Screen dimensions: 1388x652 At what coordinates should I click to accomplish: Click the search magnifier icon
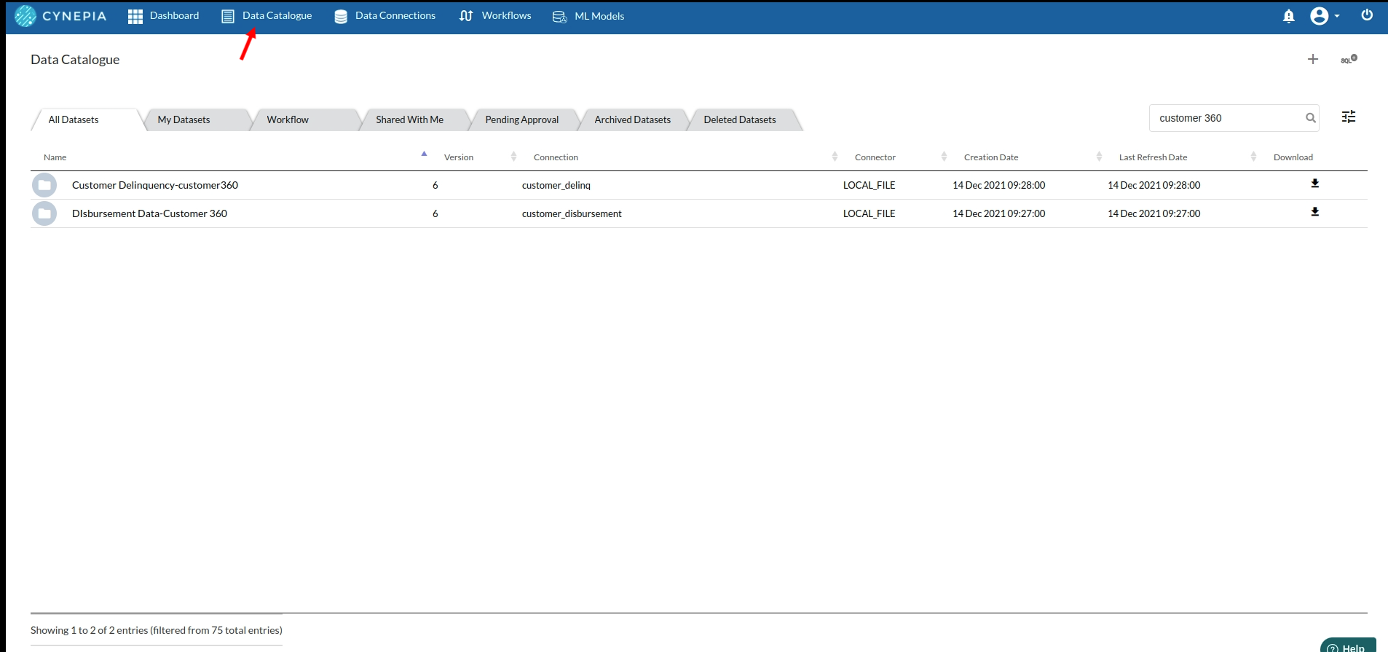click(x=1311, y=118)
